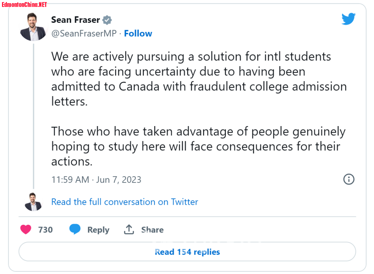Click the Reply text label
This screenshot has height=274, width=374.
click(x=98, y=230)
